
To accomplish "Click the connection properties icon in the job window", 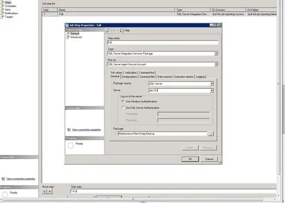I will tap(3, 179).
